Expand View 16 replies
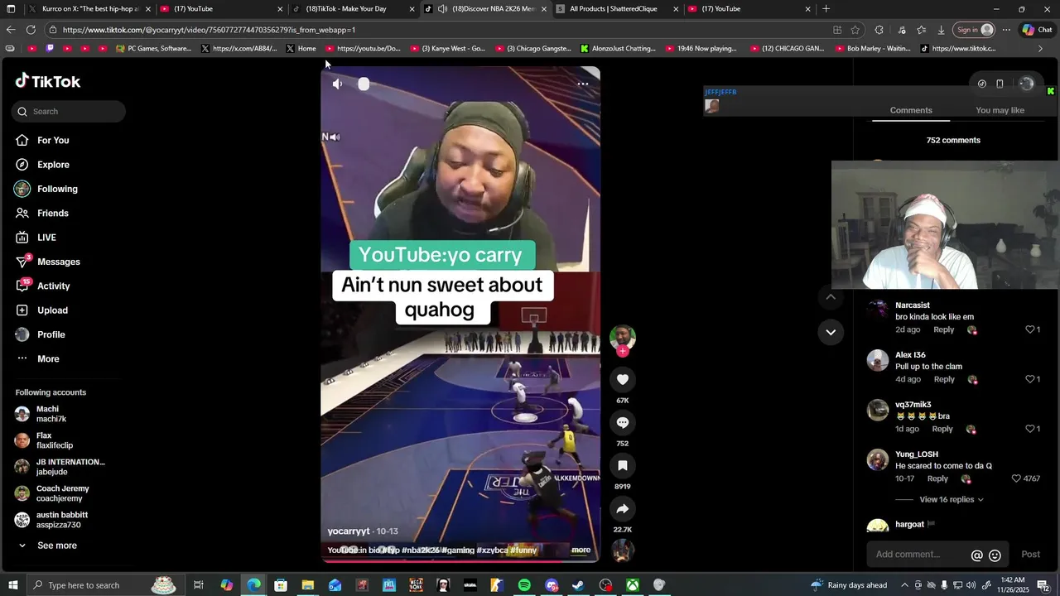Image resolution: width=1060 pixels, height=596 pixels. click(x=952, y=500)
